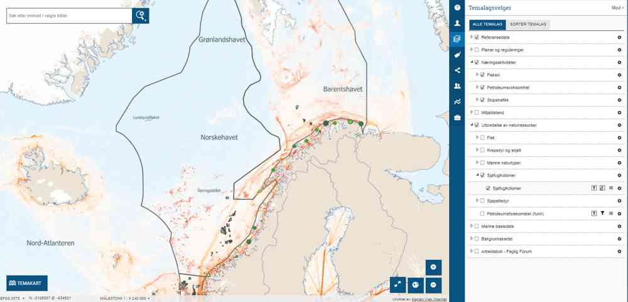The height and width of the screenshot is (302, 628).
Task: Expand the Marine basisdata group
Action: (471, 225)
